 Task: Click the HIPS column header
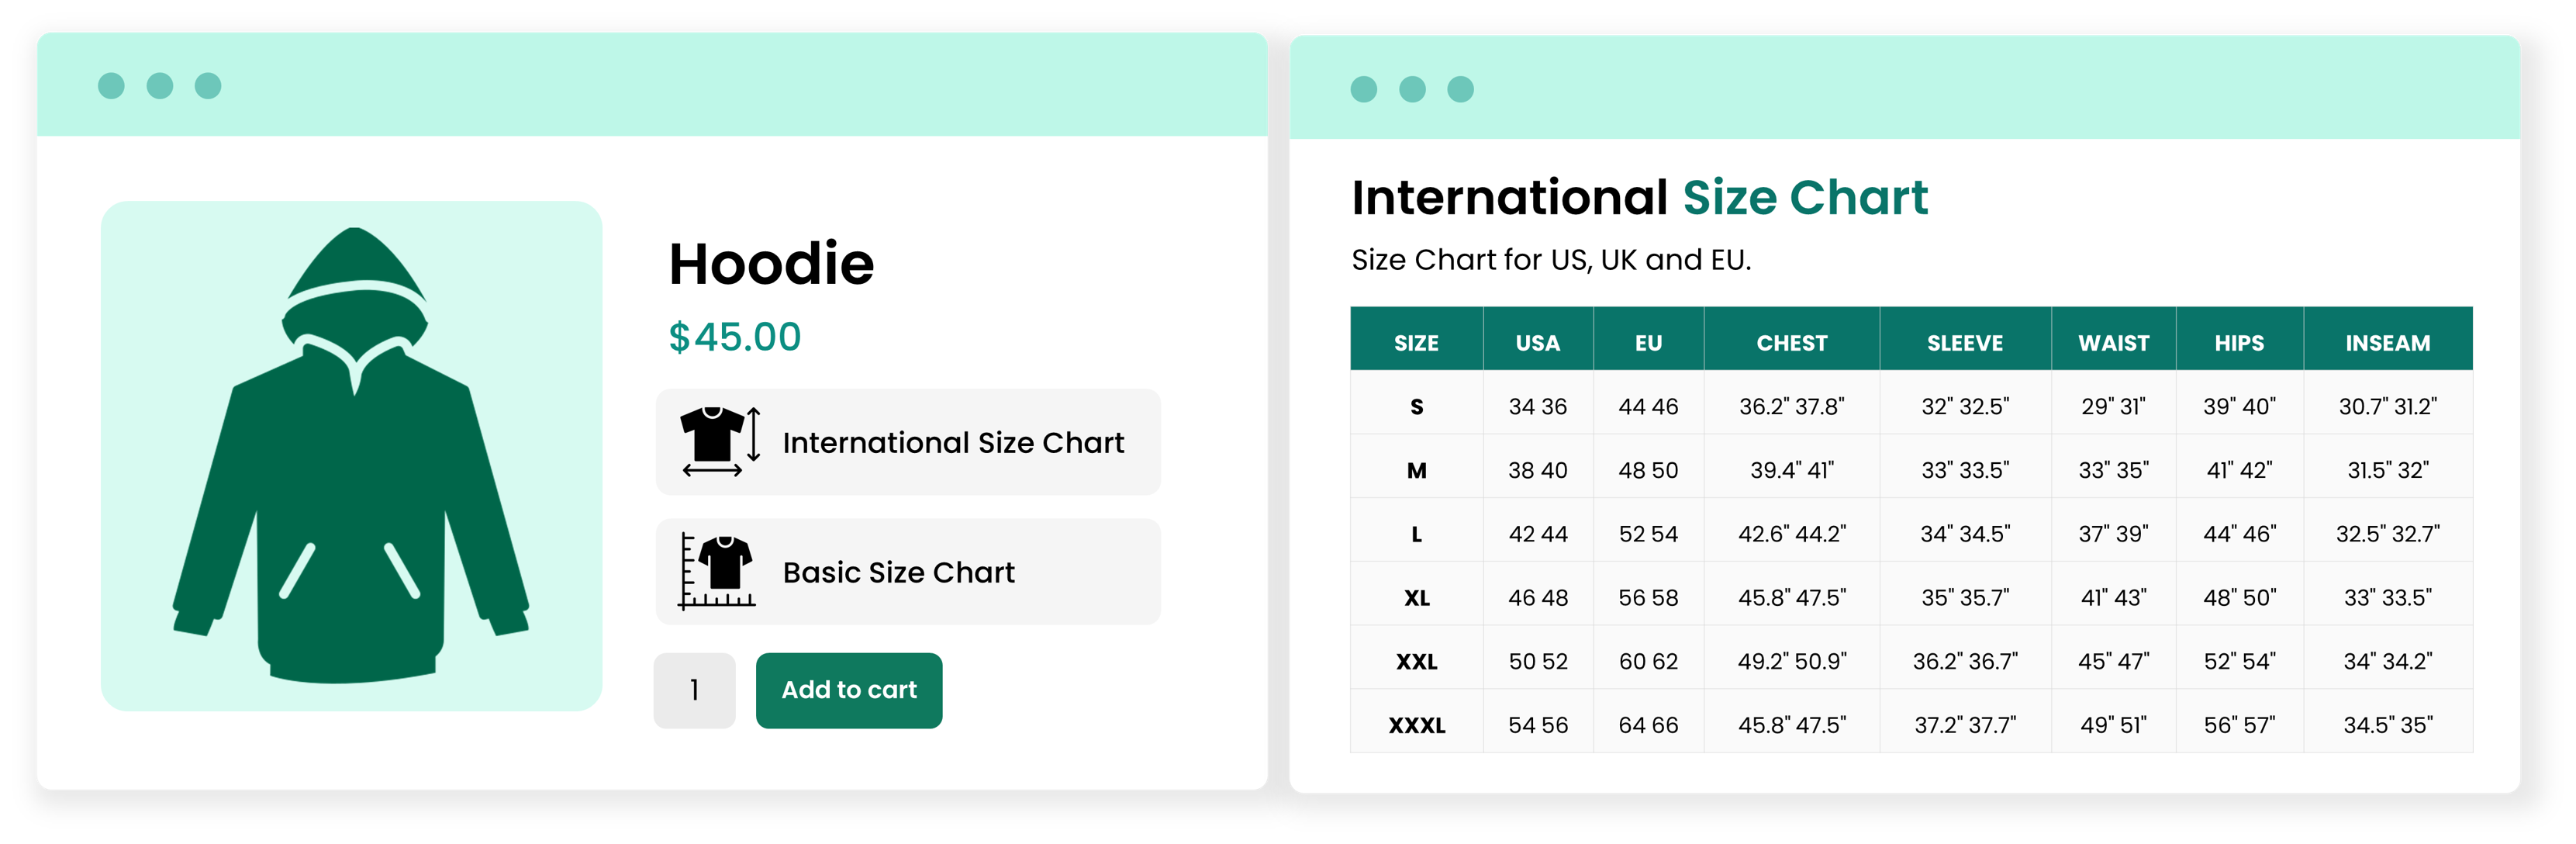[x=2239, y=343]
